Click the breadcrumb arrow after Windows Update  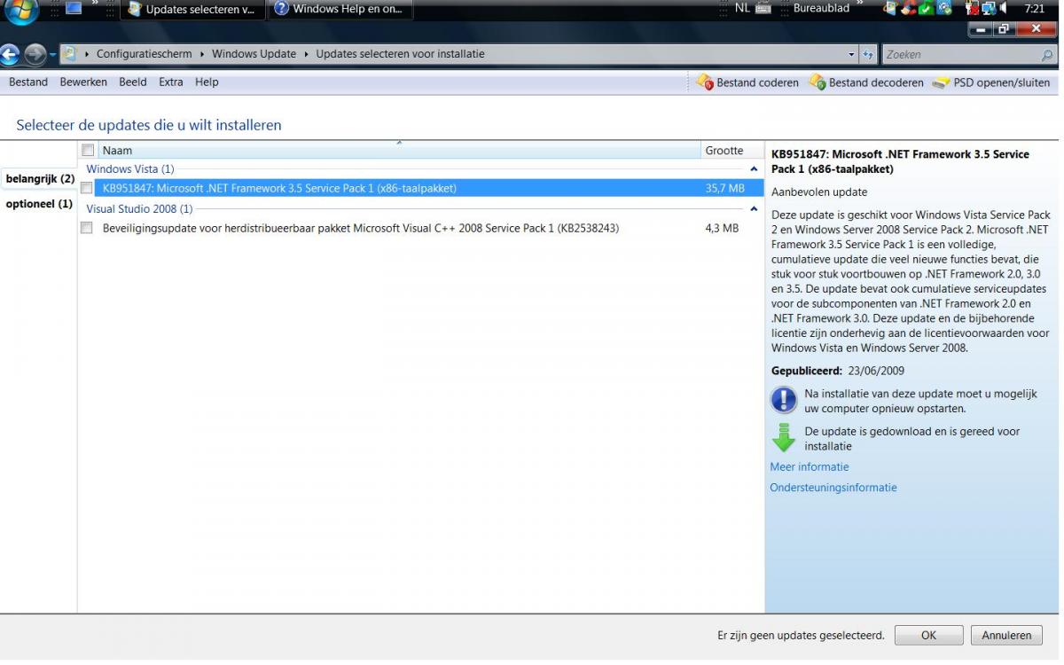click(306, 54)
